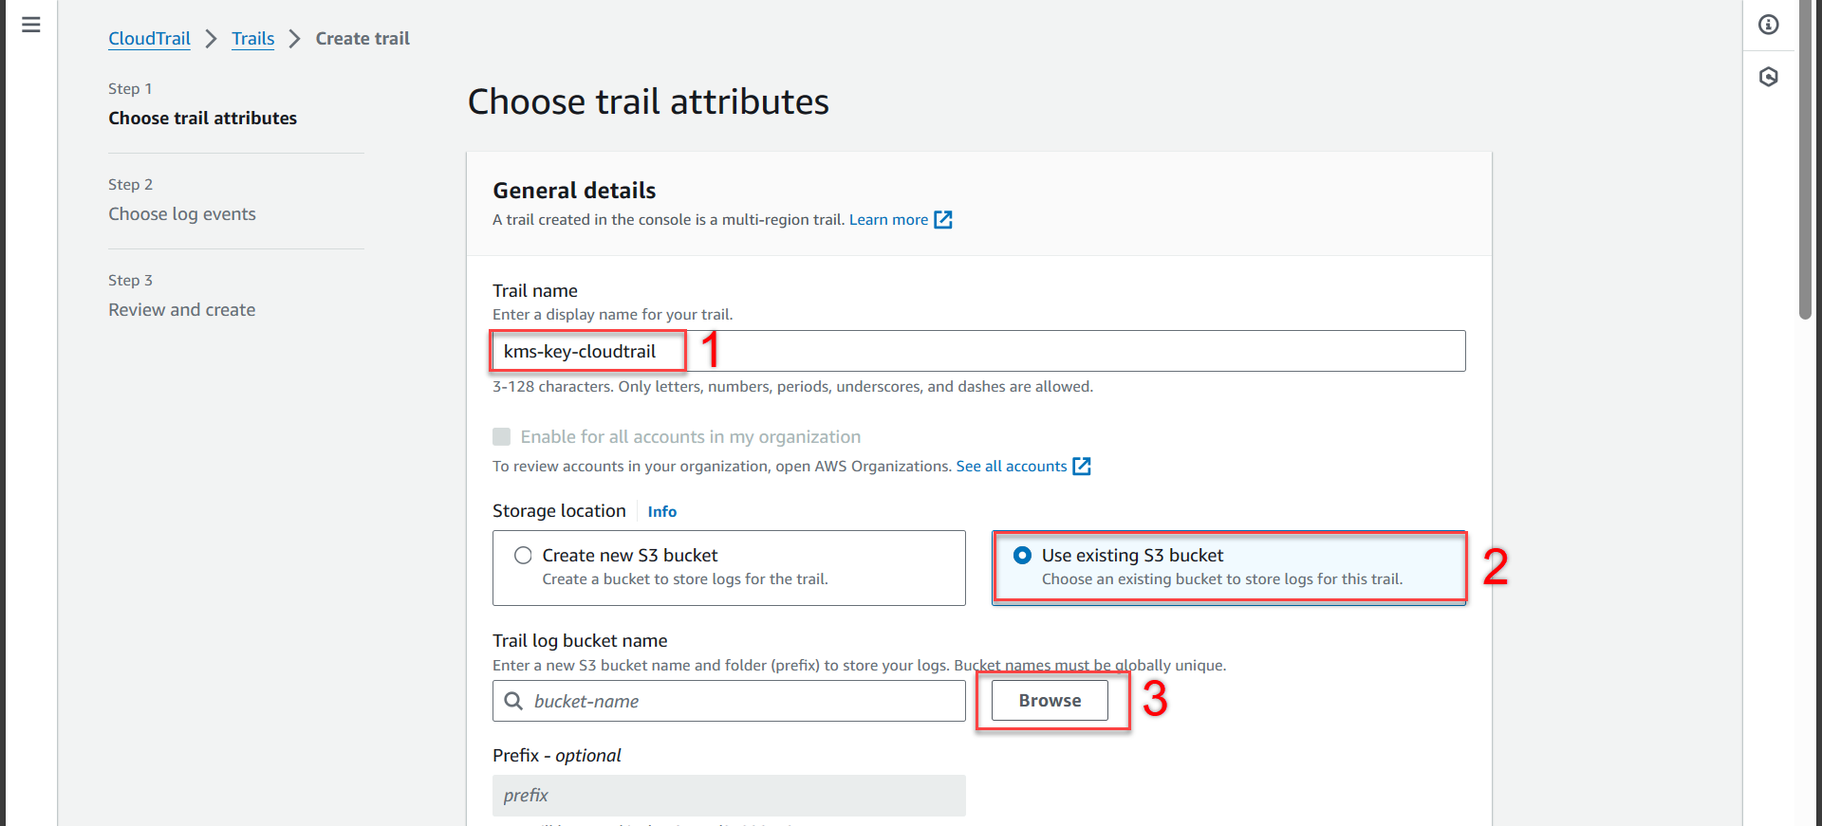Select Step 1 Choose trail attributes
This screenshot has width=1822, height=826.
coord(202,119)
